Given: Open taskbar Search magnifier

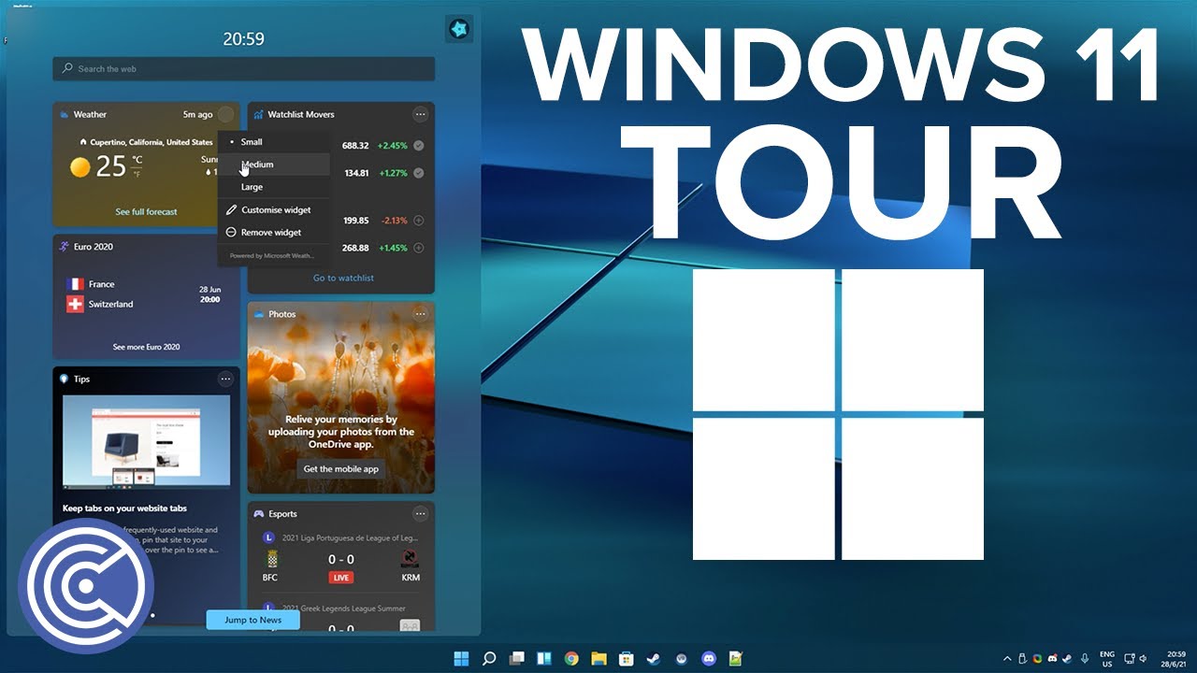Looking at the screenshot, I should [x=489, y=659].
